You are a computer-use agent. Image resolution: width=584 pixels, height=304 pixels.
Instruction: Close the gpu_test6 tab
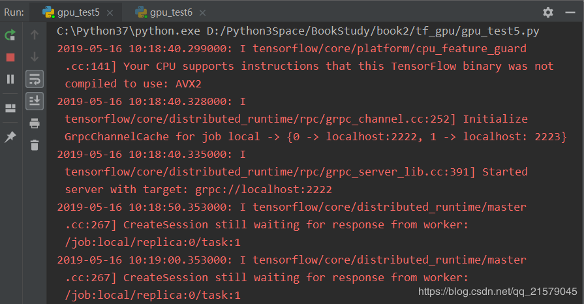pos(202,12)
